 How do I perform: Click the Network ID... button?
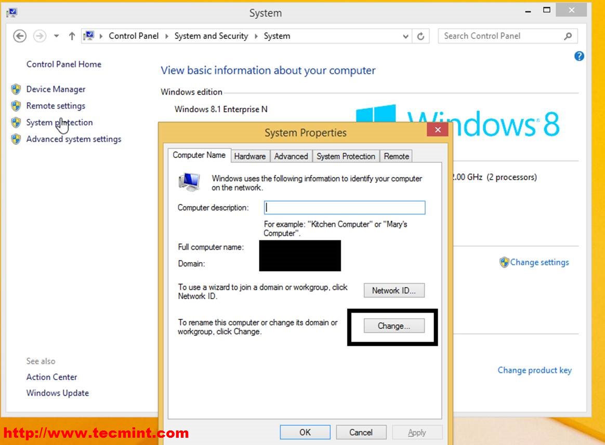coord(394,290)
